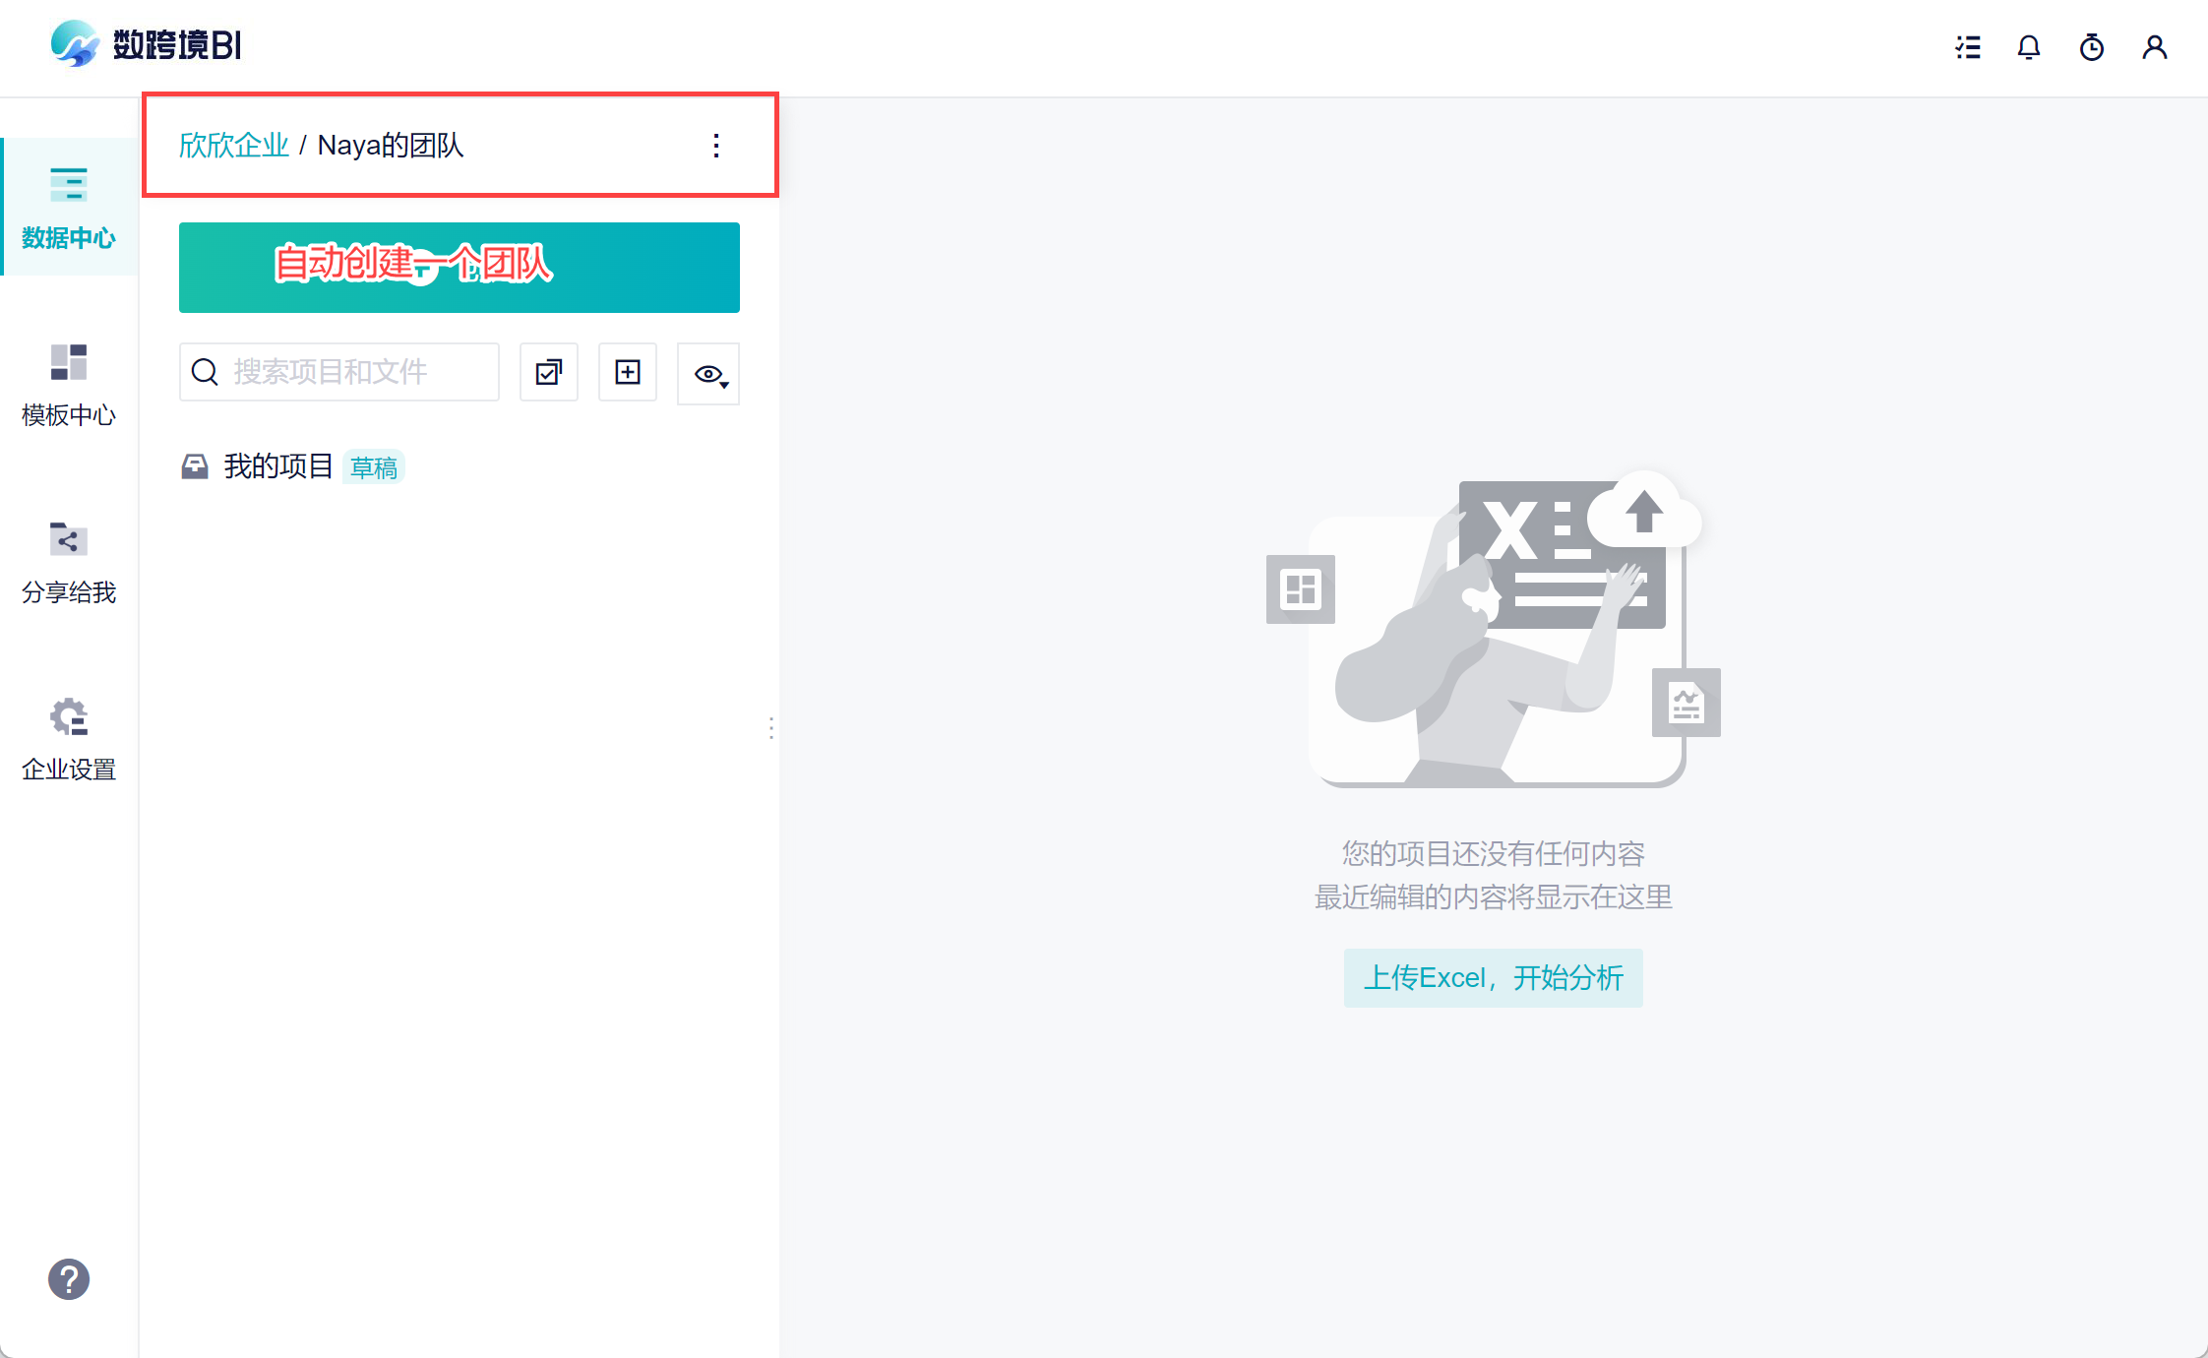The image size is (2208, 1358).
Task: Click the timer clock icon
Action: (2092, 47)
